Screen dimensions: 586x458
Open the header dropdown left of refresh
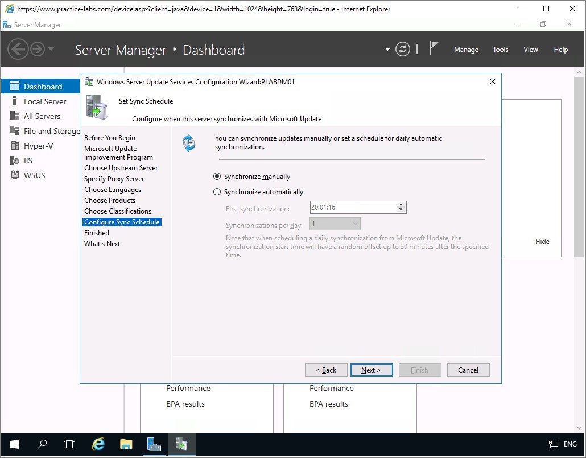point(387,50)
